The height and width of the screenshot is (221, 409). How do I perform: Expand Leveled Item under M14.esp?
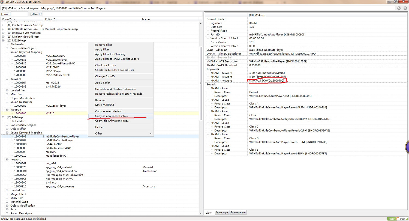click(x=7, y=190)
